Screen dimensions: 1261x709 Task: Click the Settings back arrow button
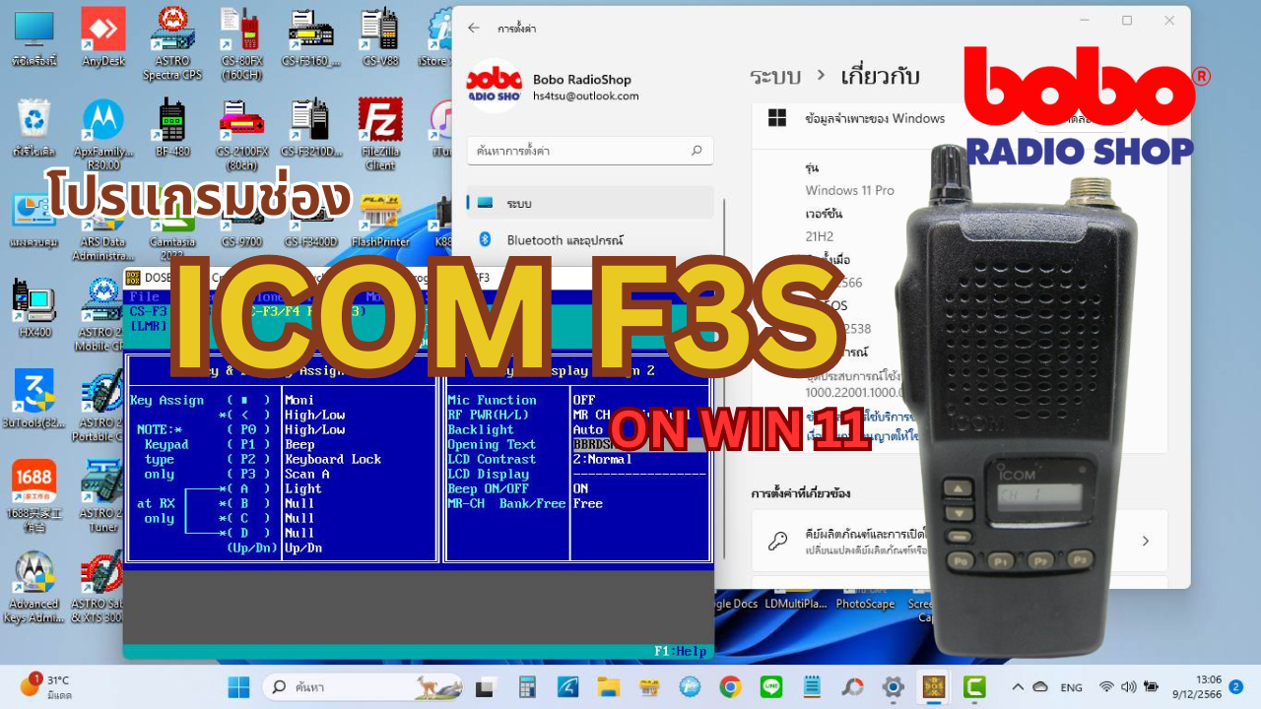pyautogui.click(x=474, y=29)
